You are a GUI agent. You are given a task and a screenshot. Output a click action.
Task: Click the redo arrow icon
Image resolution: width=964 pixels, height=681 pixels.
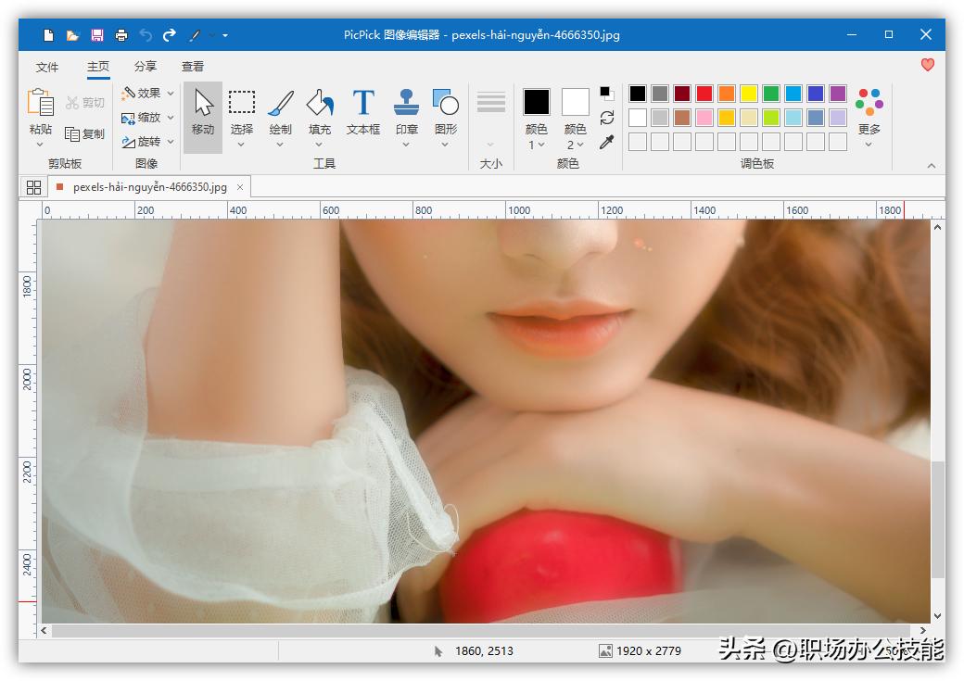170,35
